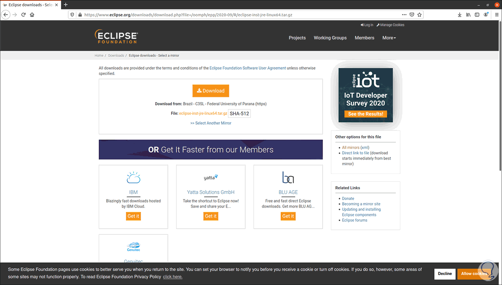Click Direct link to file
Screen dimensions: 502x285
[x=356, y=153]
